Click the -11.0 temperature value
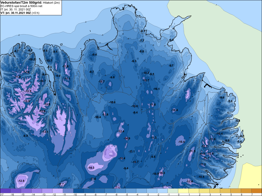 pyautogui.click(x=212, y=139)
